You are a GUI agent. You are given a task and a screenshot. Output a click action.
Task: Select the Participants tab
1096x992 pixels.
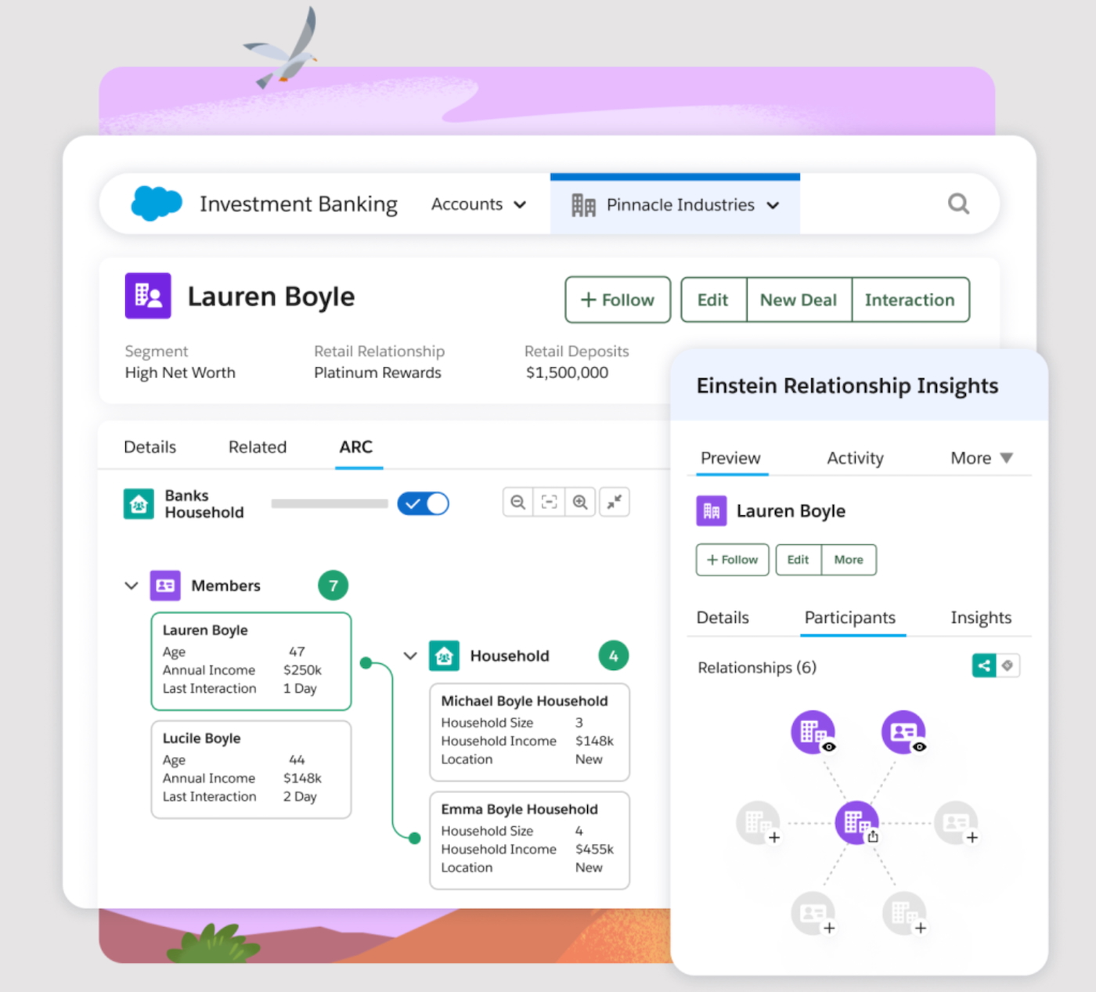pyautogui.click(x=850, y=618)
